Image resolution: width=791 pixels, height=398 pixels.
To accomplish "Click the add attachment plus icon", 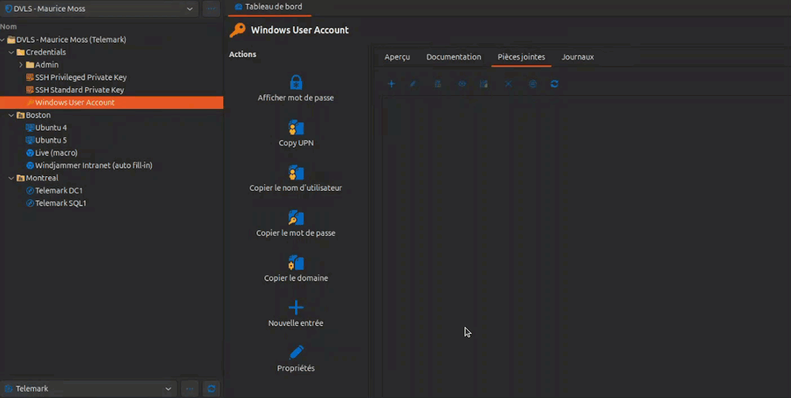I will (x=391, y=83).
